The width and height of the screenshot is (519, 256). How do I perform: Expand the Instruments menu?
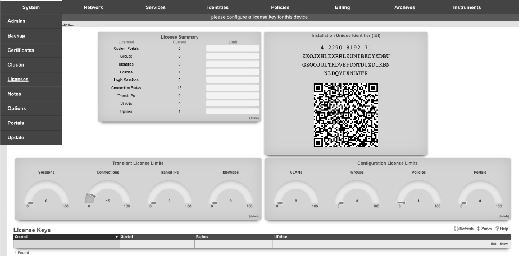pos(467,7)
